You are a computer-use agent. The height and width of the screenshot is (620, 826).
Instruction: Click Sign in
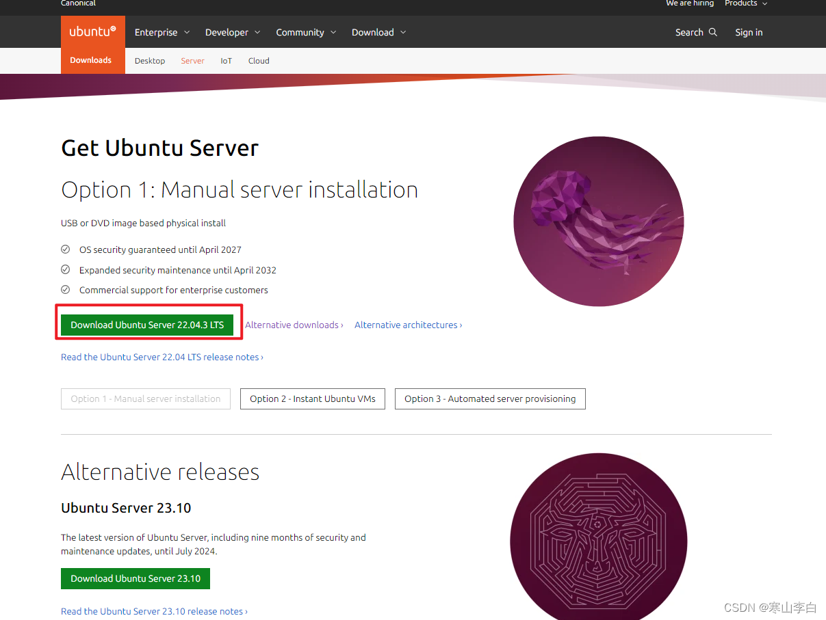748,31
